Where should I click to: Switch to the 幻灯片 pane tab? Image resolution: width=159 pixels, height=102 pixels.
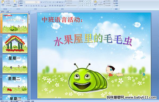click(3, 12)
